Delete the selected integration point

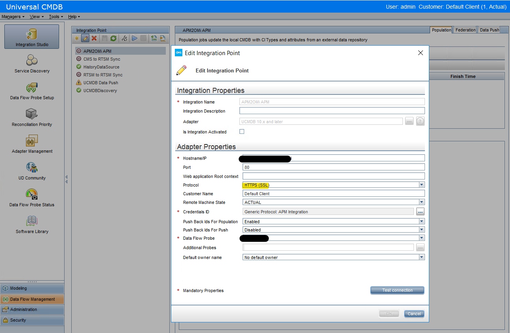pyautogui.click(x=94, y=38)
